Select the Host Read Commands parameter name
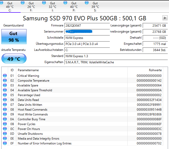The width and height of the screenshot is (169, 149). [33, 110]
